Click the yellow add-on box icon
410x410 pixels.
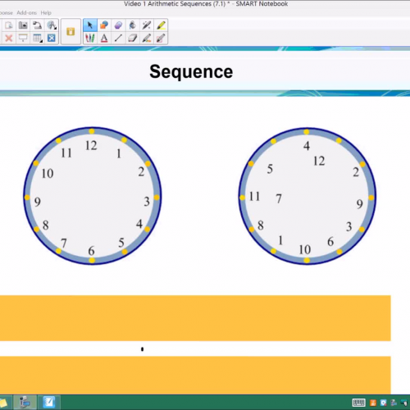[x=71, y=31]
